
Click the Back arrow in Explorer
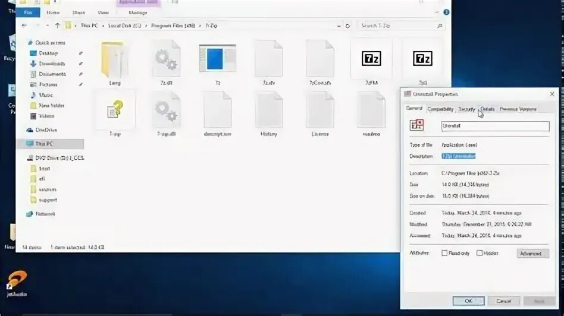[x=24, y=26]
